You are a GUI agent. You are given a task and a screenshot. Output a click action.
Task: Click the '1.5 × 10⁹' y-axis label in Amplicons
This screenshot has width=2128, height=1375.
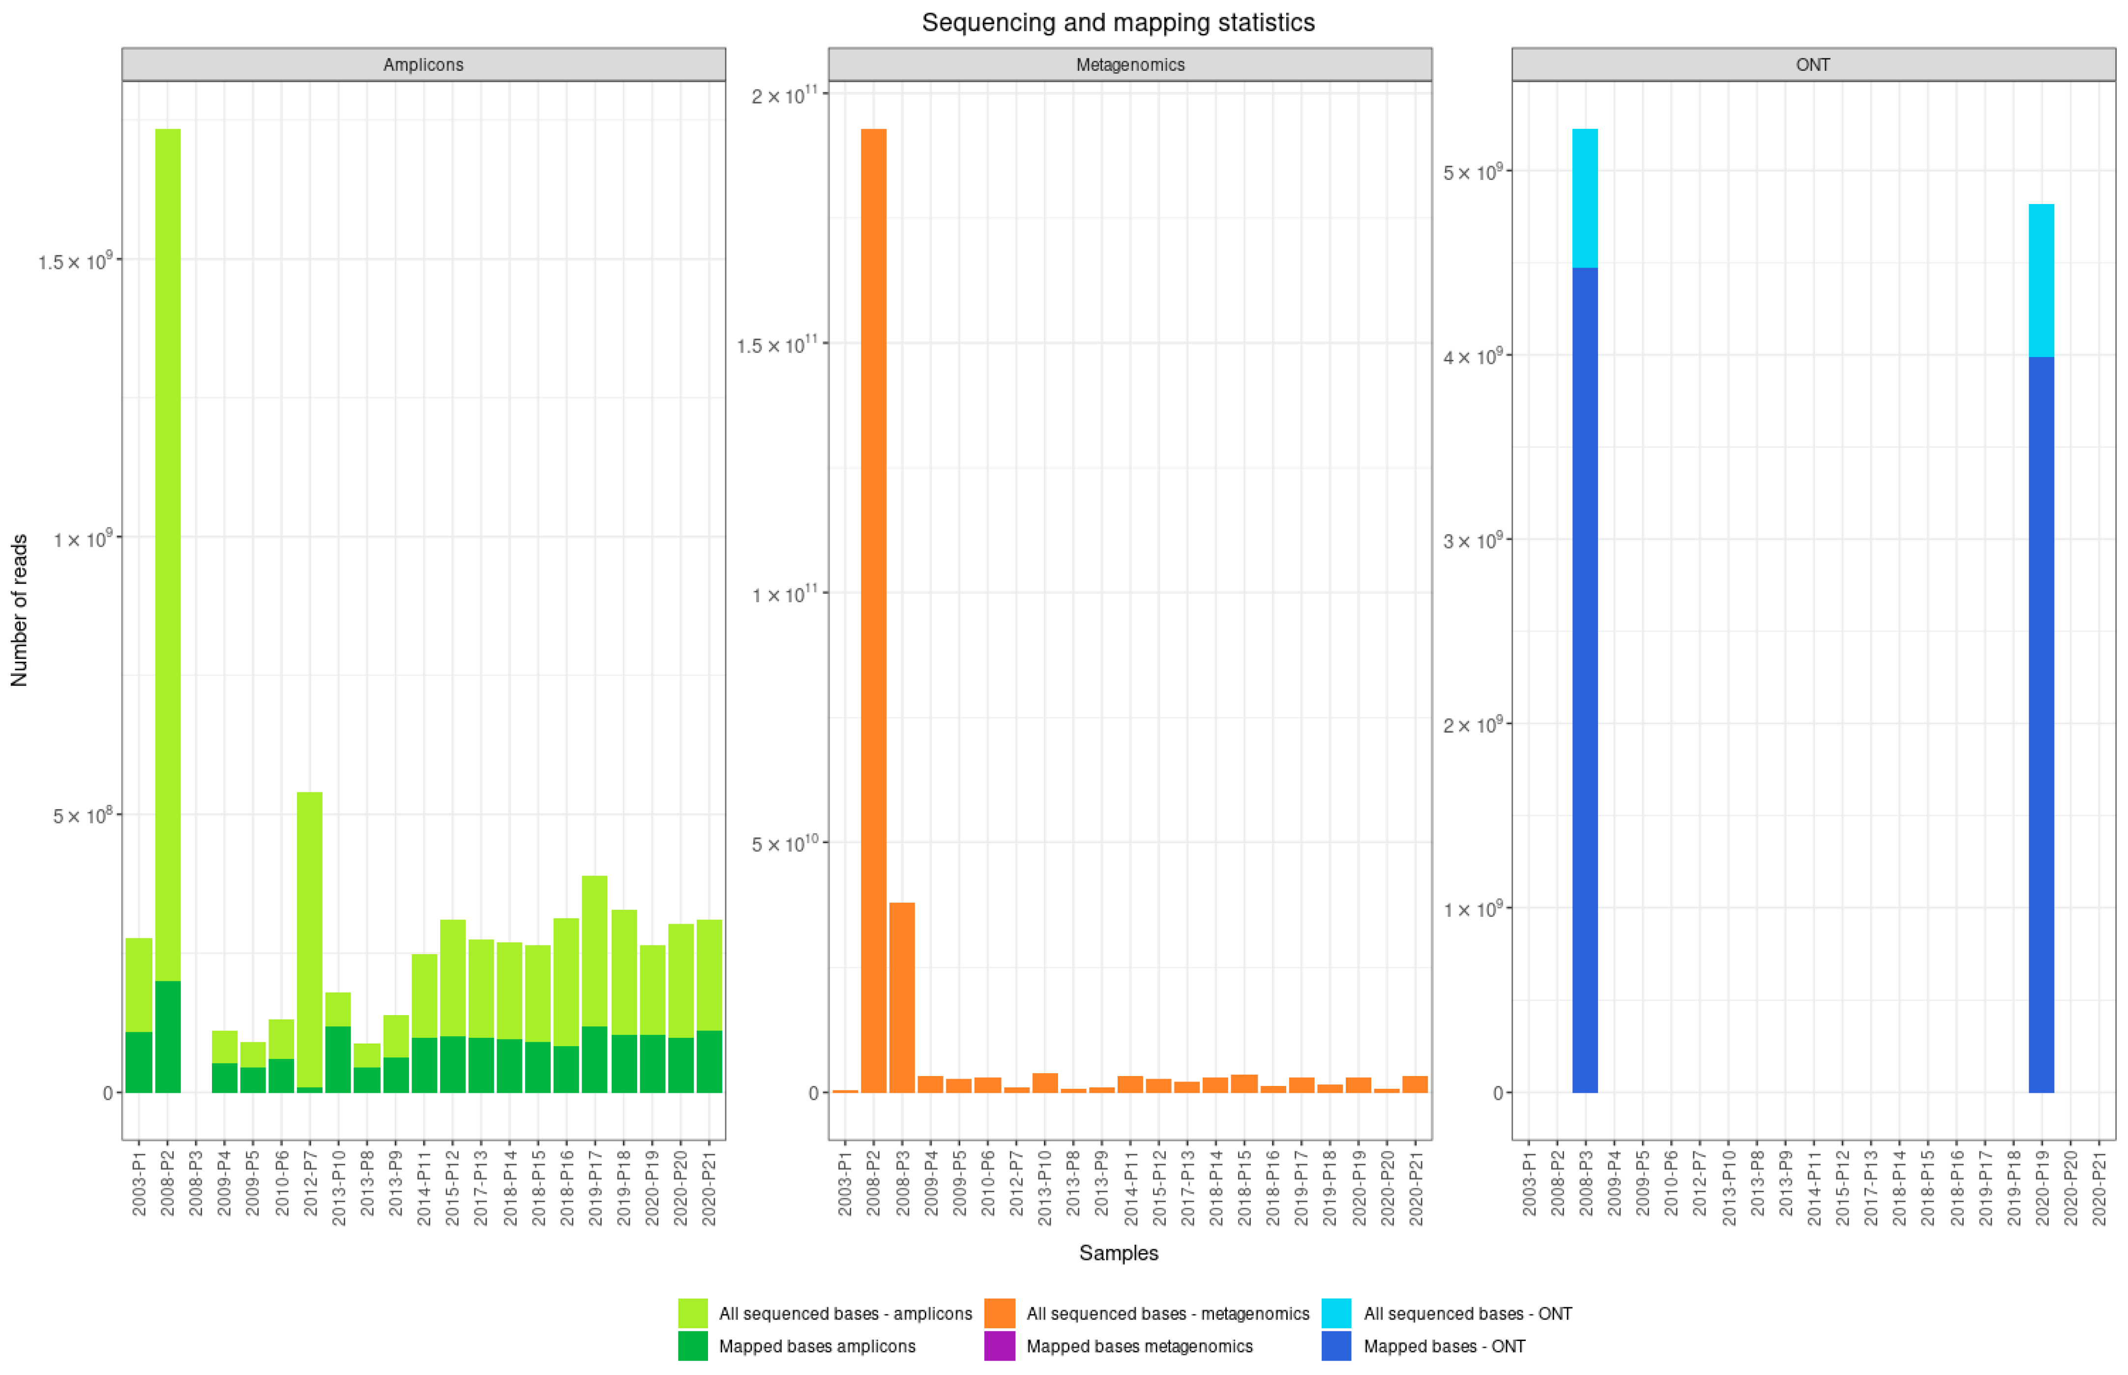(x=76, y=261)
